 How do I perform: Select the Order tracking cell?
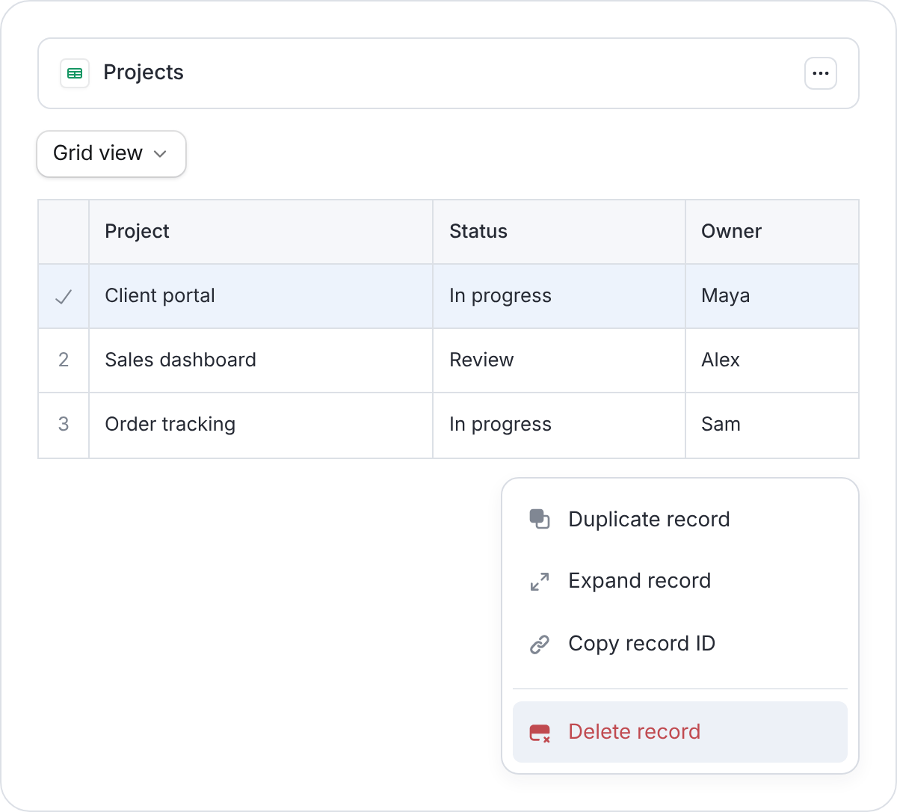261,425
